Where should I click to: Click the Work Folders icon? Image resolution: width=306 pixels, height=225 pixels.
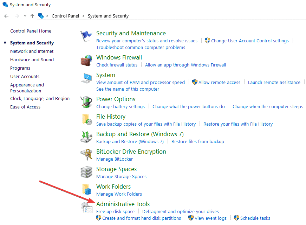pyautogui.click(x=87, y=190)
